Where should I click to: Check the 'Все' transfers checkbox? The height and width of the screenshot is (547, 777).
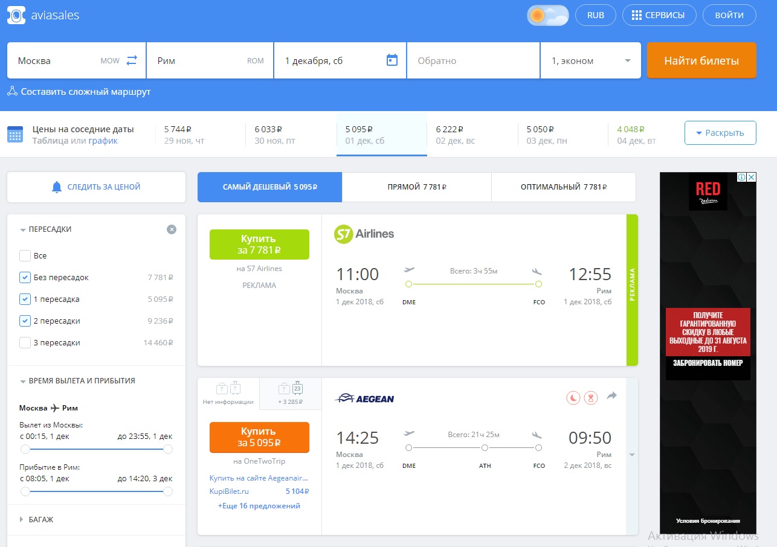[x=25, y=255]
